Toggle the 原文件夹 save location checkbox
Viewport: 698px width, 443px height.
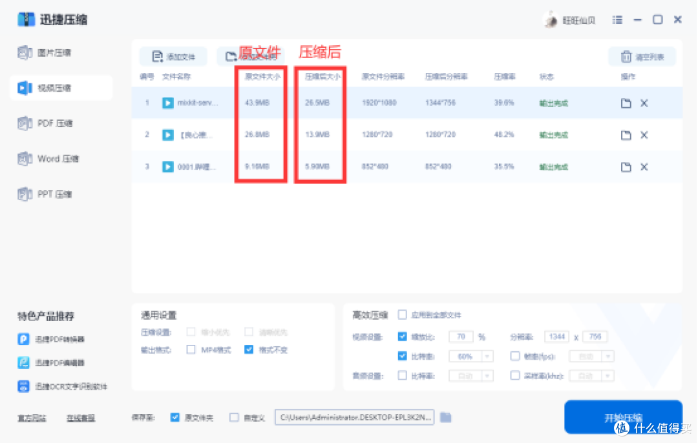pyautogui.click(x=175, y=417)
